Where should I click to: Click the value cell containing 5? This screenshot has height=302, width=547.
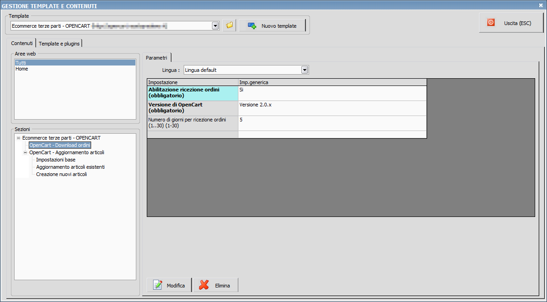pos(332,123)
